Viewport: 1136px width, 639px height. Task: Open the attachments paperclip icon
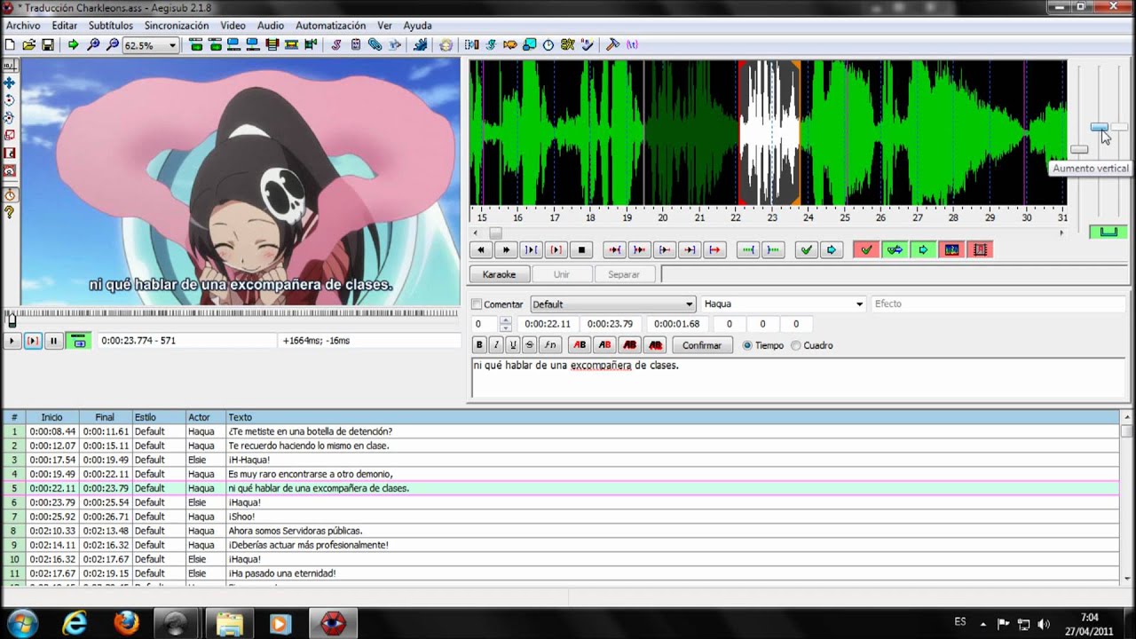click(x=375, y=44)
